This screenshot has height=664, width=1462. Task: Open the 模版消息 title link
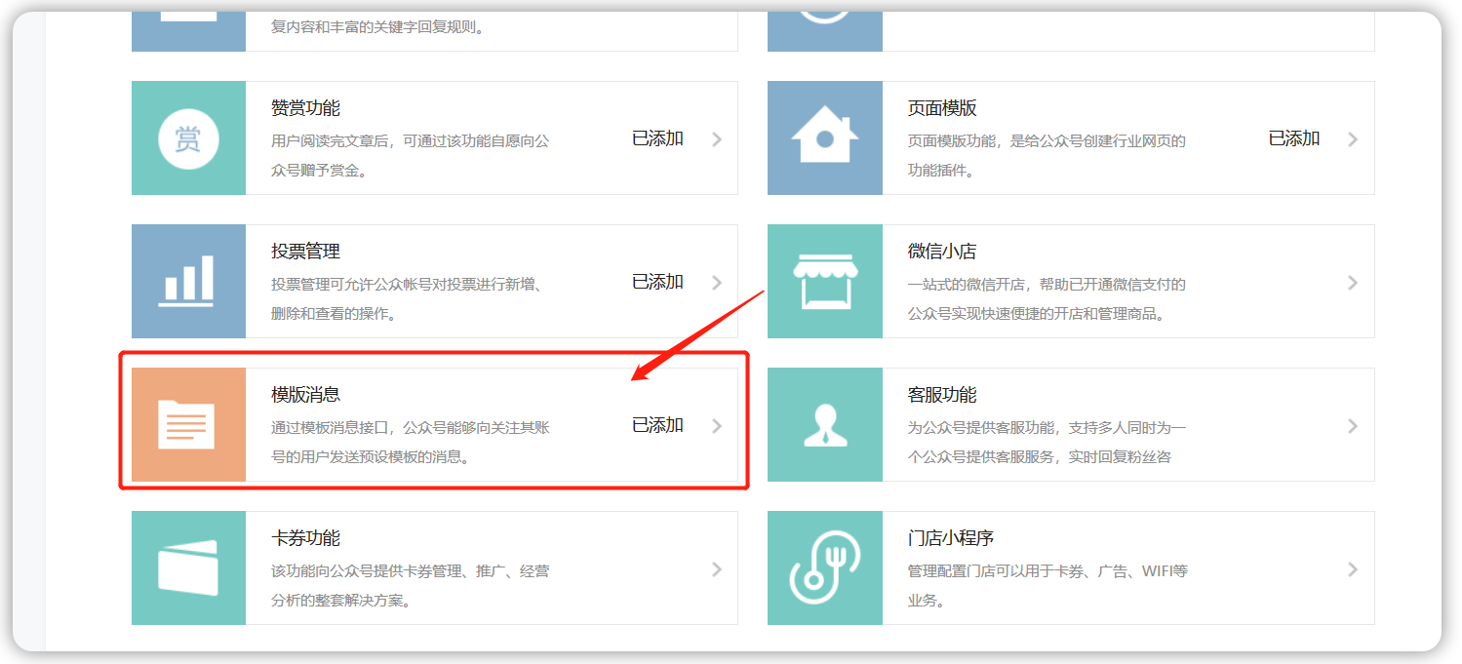click(x=305, y=395)
